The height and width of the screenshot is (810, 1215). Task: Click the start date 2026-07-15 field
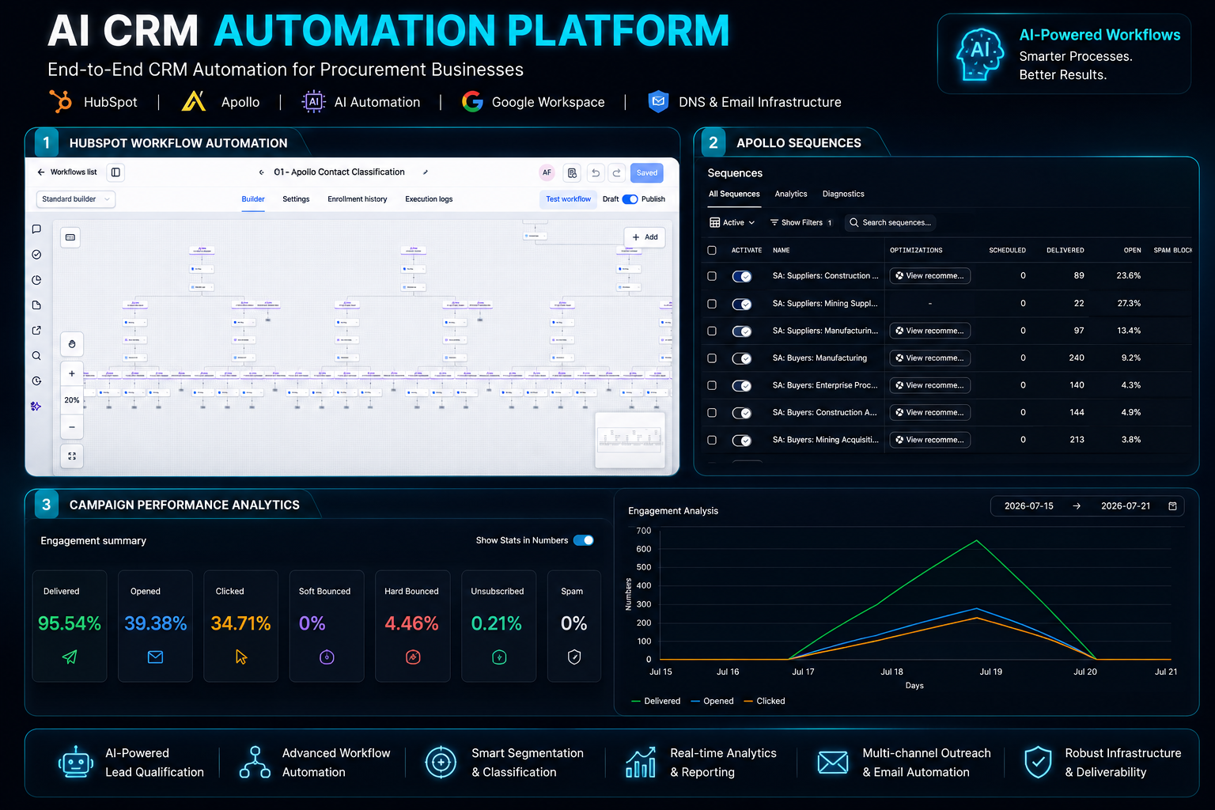(x=1028, y=506)
